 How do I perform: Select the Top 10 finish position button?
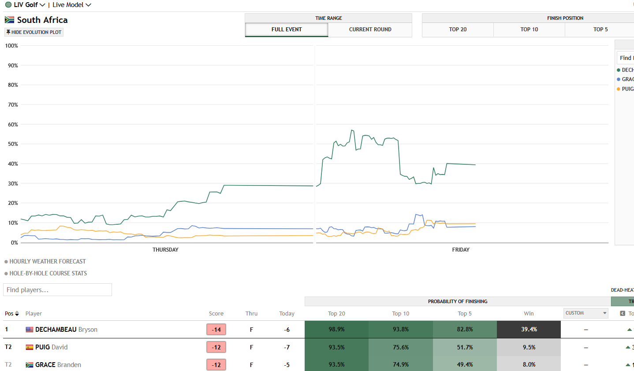529,30
